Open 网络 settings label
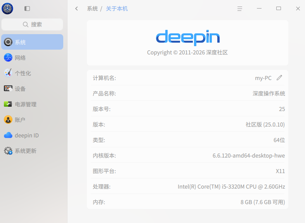 pos(20,58)
